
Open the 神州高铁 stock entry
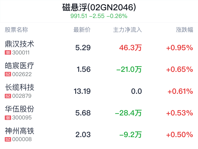click(99, 134)
